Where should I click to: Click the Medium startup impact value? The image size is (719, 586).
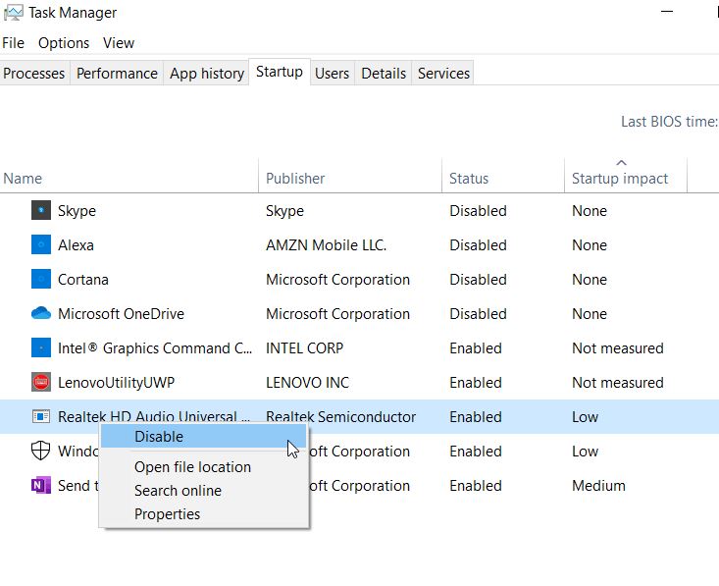tap(598, 486)
